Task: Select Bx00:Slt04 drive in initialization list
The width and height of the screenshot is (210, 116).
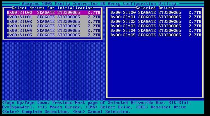Action: tap(54, 31)
